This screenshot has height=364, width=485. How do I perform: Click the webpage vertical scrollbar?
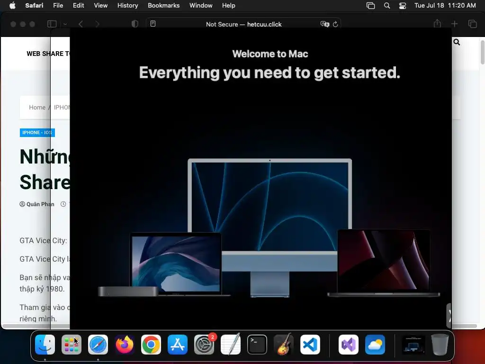click(x=482, y=52)
